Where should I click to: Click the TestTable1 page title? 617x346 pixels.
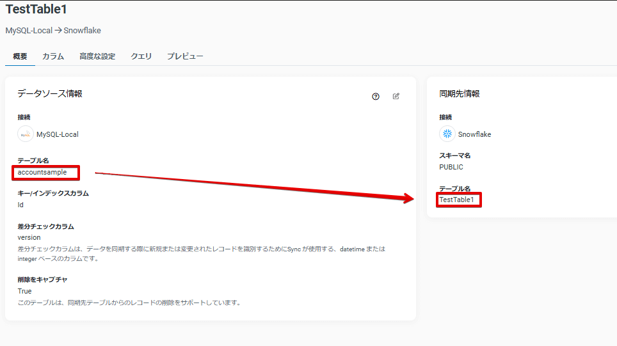(36, 9)
